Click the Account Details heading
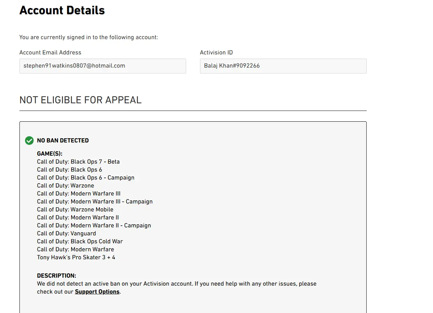Viewport: 433px width, 313px height. pyautogui.click(x=62, y=10)
